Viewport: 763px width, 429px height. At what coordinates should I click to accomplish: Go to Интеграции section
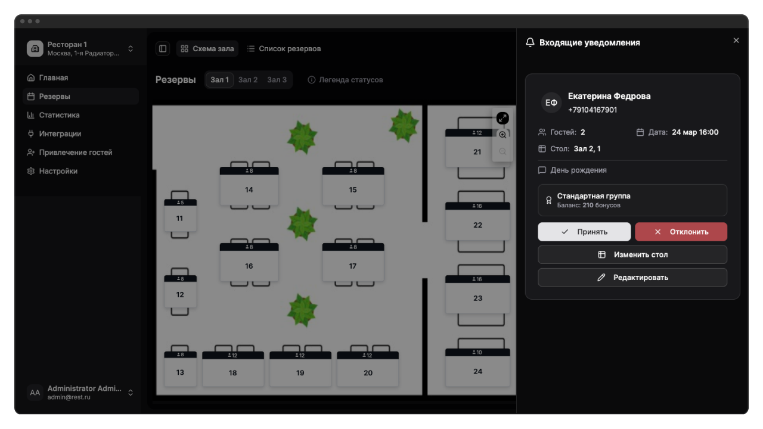[x=60, y=134]
